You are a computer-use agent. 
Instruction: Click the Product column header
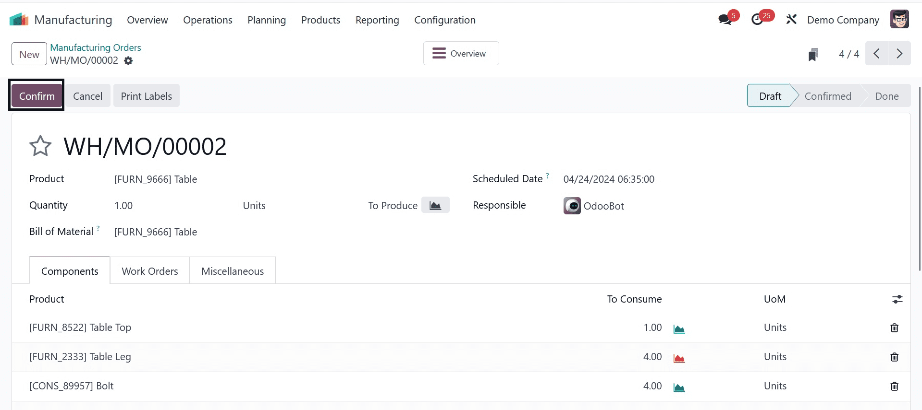coord(47,299)
